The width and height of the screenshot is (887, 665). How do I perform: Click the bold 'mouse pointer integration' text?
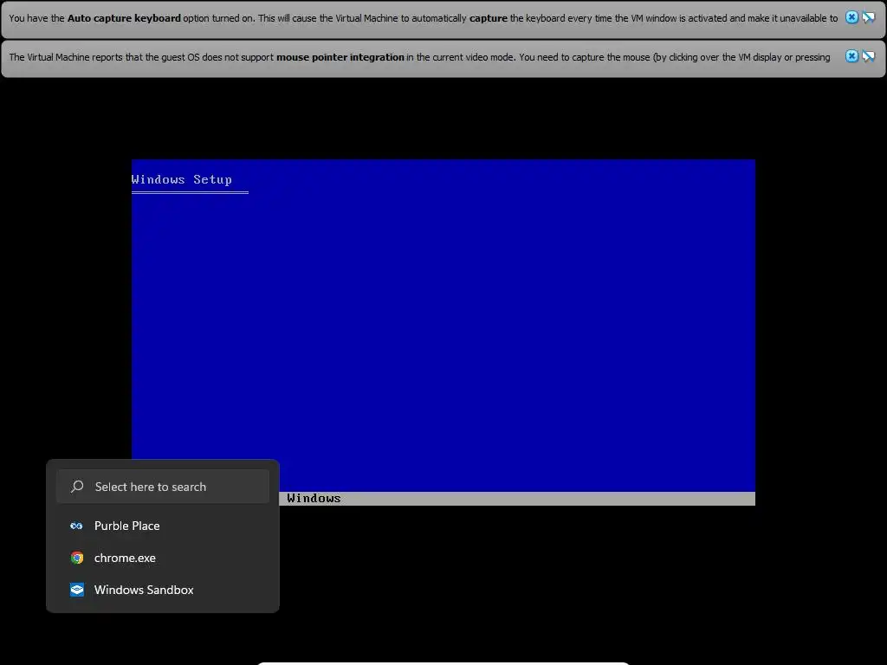point(340,57)
